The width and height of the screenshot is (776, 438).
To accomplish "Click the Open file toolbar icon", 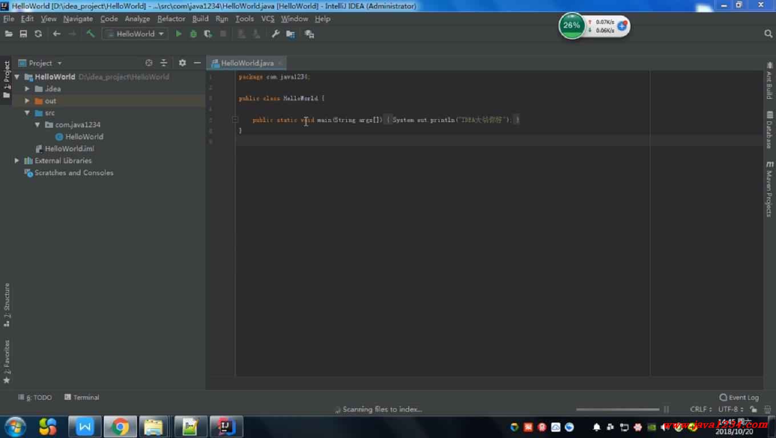I will 9,34.
